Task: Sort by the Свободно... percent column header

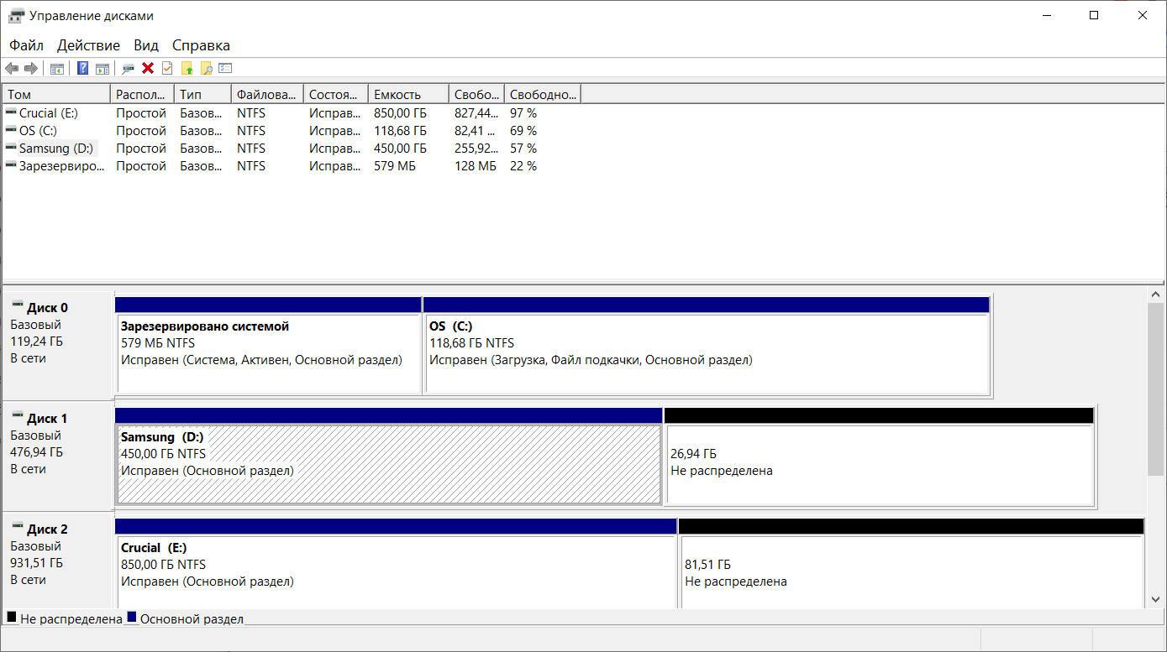Action: click(543, 94)
